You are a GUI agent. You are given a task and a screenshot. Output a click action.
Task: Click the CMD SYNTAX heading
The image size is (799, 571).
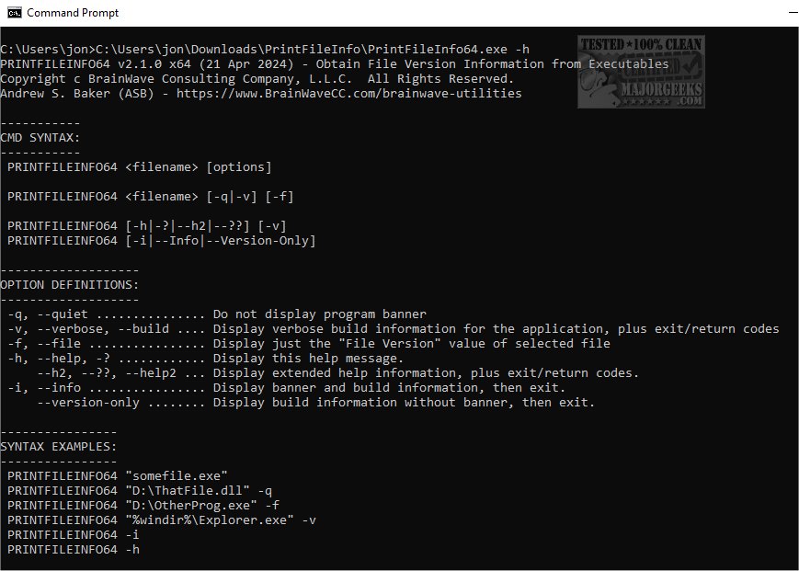click(40, 137)
